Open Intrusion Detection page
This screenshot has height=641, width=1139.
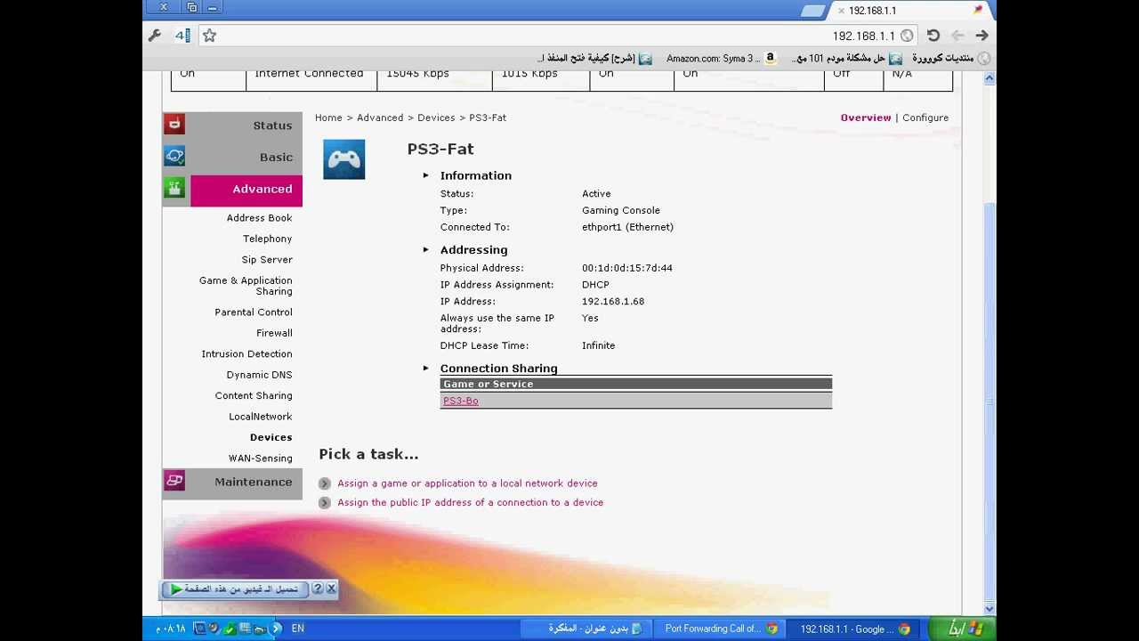246,354
